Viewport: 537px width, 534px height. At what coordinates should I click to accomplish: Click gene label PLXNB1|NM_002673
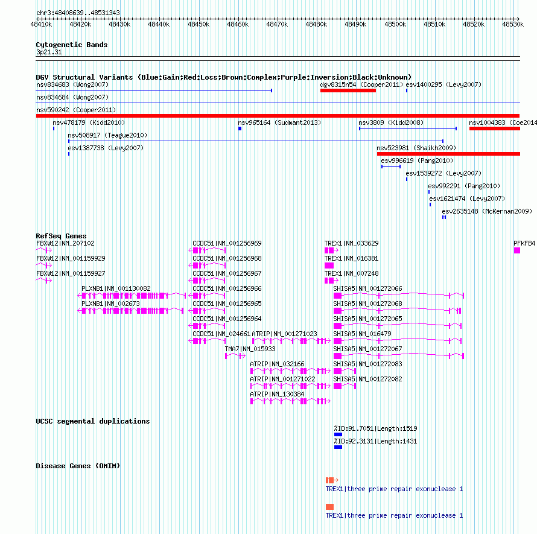click(x=110, y=304)
